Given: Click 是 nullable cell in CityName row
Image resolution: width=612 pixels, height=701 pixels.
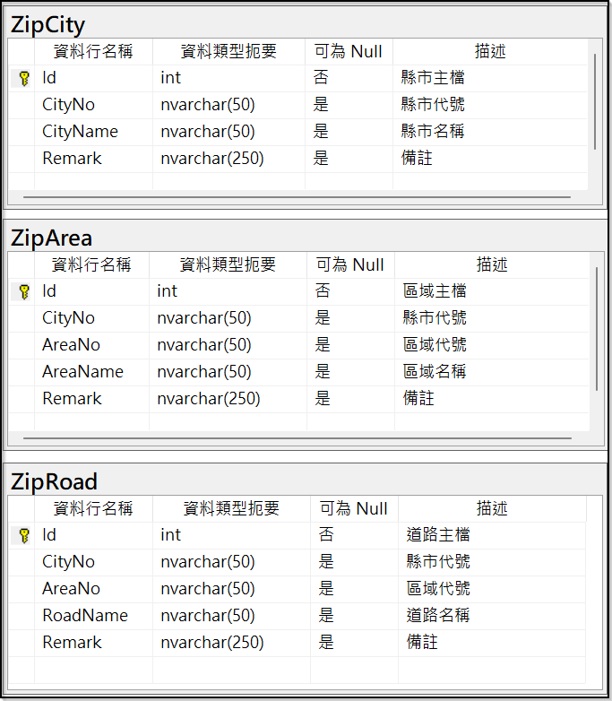Looking at the screenshot, I should point(349,132).
